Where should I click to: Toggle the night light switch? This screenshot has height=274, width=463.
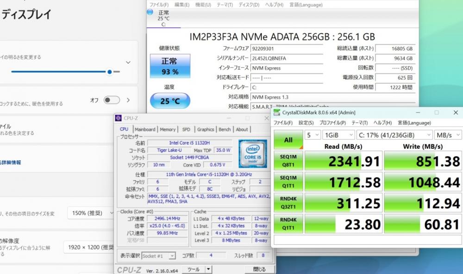click(112, 100)
